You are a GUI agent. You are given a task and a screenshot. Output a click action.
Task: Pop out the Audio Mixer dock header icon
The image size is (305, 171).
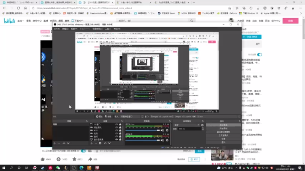point(170,121)
